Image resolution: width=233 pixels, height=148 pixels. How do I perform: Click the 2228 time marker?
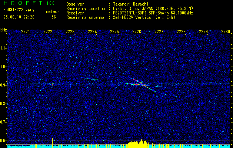tap(181, 32)
